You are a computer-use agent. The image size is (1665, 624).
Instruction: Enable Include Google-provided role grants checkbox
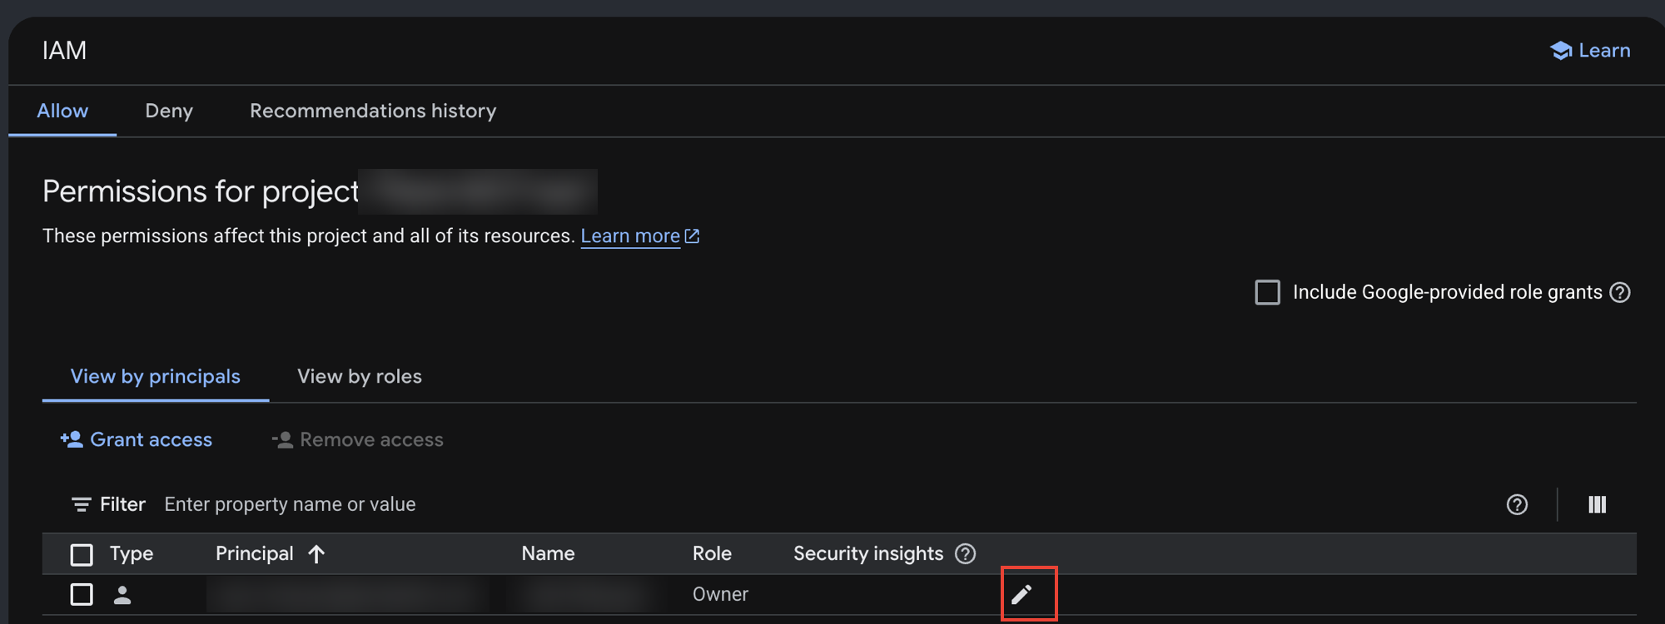tap(1267, 292)
